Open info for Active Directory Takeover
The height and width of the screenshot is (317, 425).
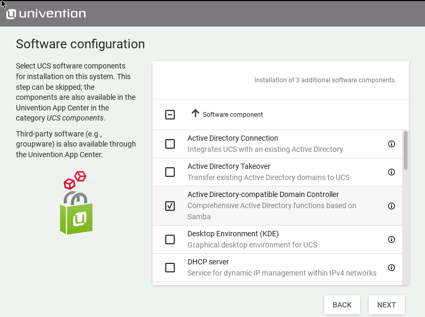coord(392,172)
